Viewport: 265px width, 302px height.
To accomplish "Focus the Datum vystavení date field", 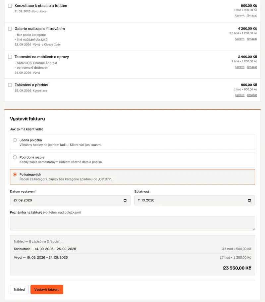I will click(x=70, y=200).
